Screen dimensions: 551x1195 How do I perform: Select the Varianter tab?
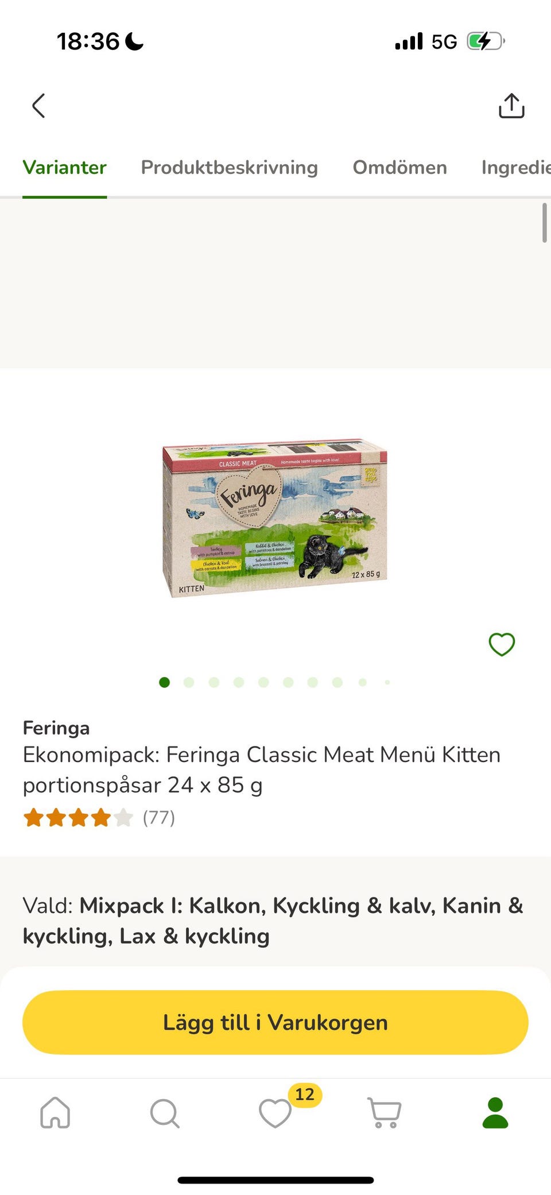(65, 168)
